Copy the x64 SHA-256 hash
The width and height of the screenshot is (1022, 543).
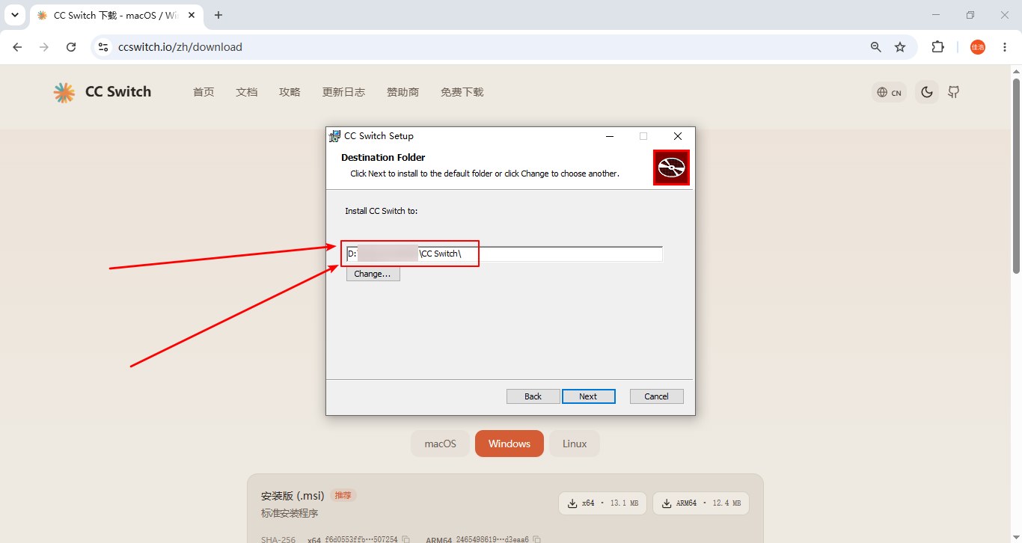click(406, 539)
